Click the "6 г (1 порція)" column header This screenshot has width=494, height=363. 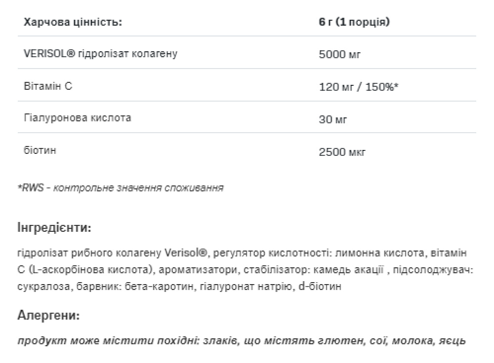(x=354, y=22)
